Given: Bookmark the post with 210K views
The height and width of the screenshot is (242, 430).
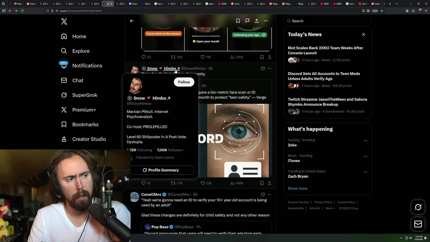Looking at the screenshot, I should pos(262,57).
